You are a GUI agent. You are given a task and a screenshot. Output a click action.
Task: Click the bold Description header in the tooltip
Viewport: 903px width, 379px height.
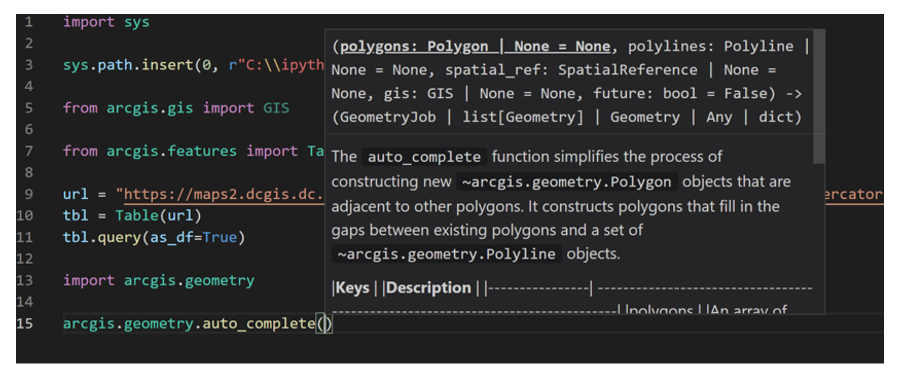pyautogui.click(x=429, y=288)
